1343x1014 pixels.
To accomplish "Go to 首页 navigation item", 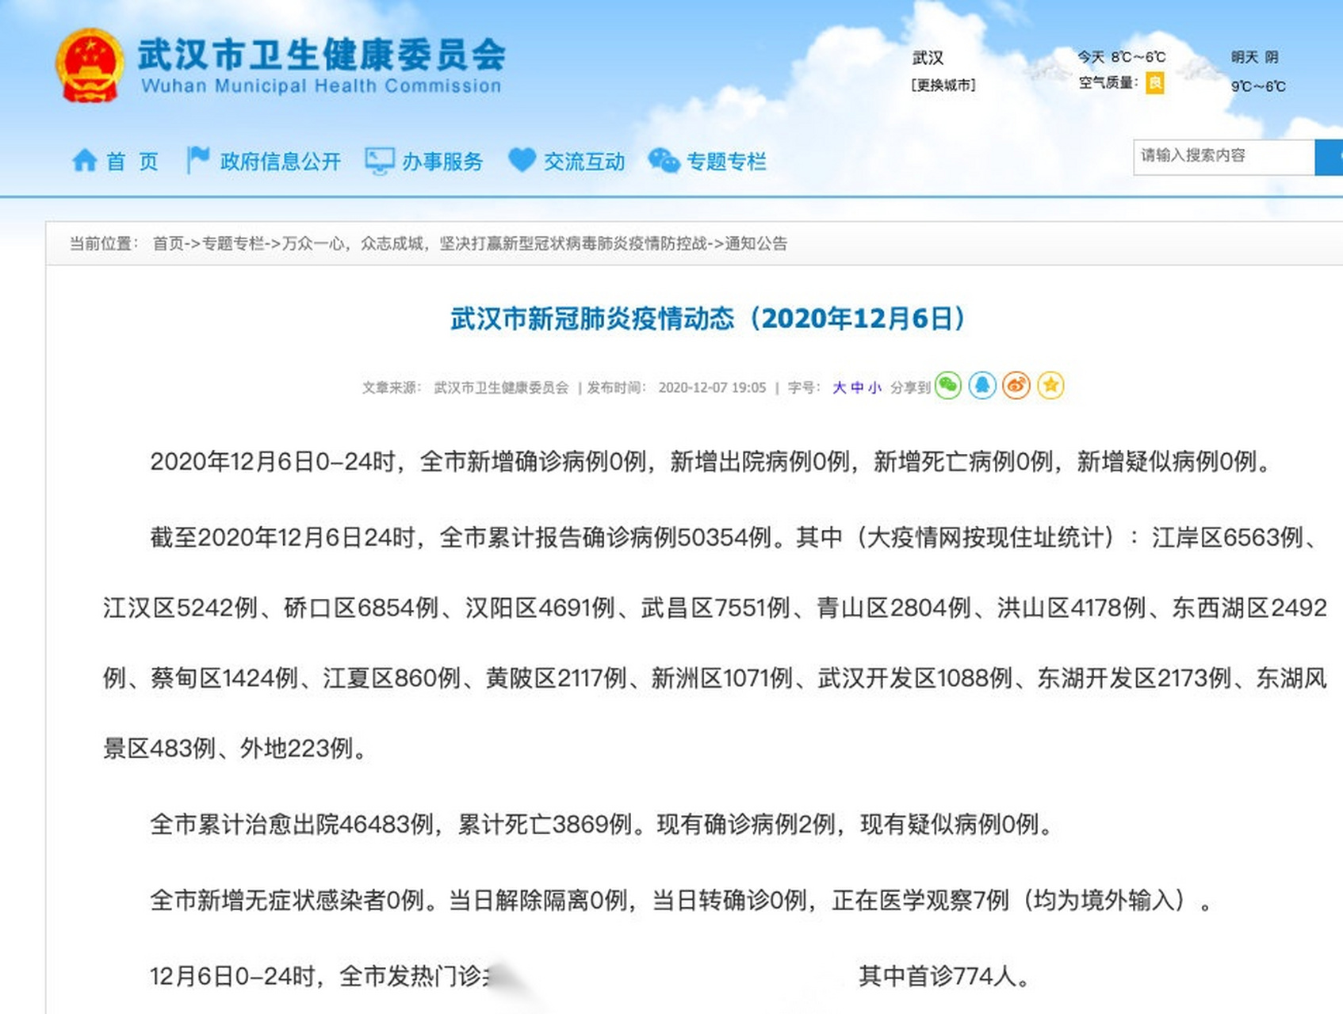I will 132,162.
